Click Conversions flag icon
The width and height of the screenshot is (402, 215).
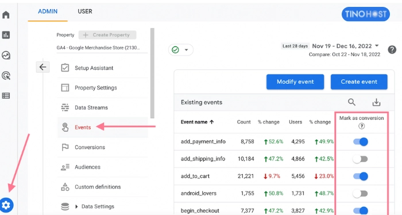coord(65,147)
